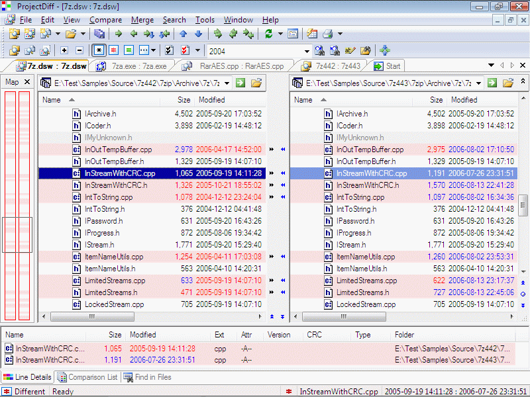The image size is (530, 397).
Task: Toggle the show all items asterisk filter
Action: point(99,50)
